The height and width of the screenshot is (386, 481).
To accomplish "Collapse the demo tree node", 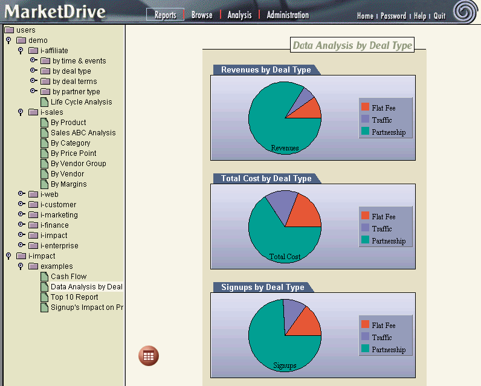I will [x=8, y=40].
